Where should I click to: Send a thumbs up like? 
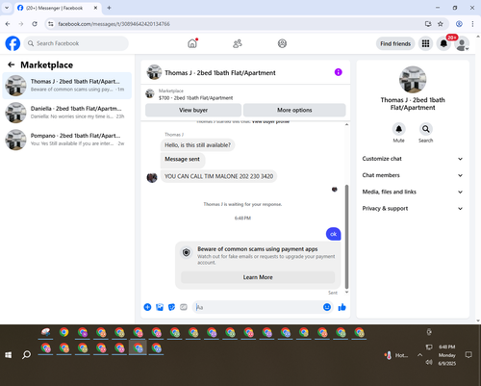(x=342, y=307)
